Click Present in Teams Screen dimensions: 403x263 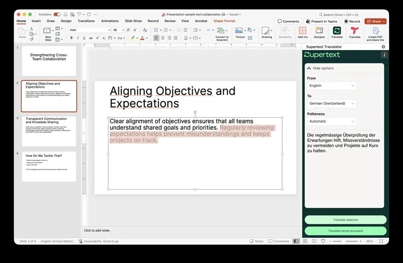(321, 21)
